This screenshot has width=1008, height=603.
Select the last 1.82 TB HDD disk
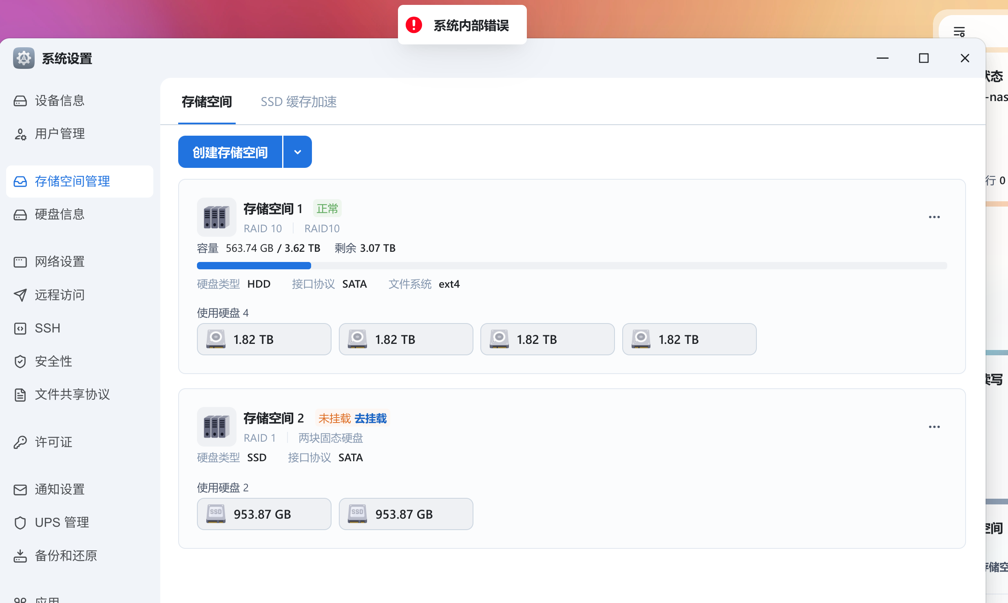pyautogui.click(x=689, y=339)
